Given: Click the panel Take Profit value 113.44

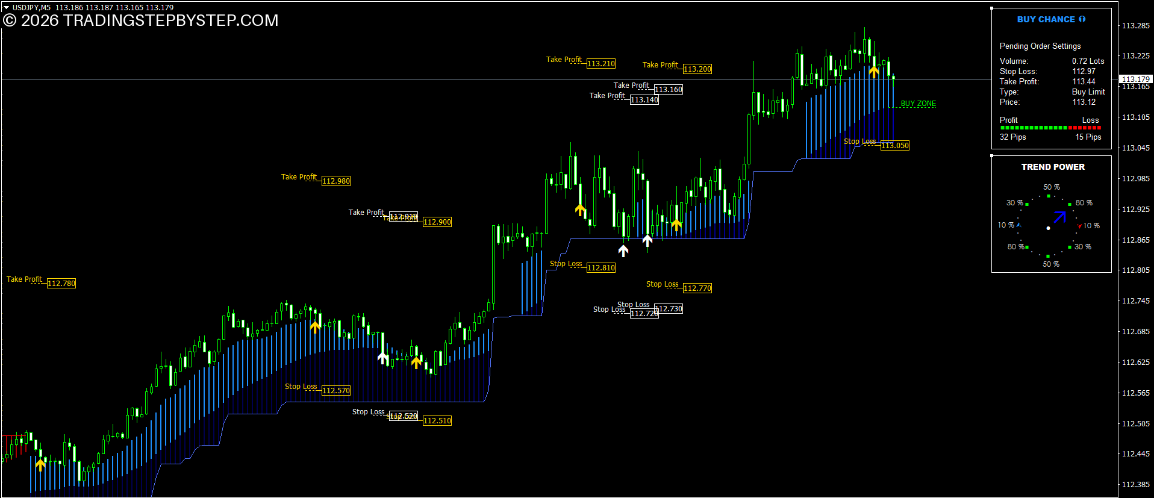Looking at the screenshot, I should [x=1084, y=81].
